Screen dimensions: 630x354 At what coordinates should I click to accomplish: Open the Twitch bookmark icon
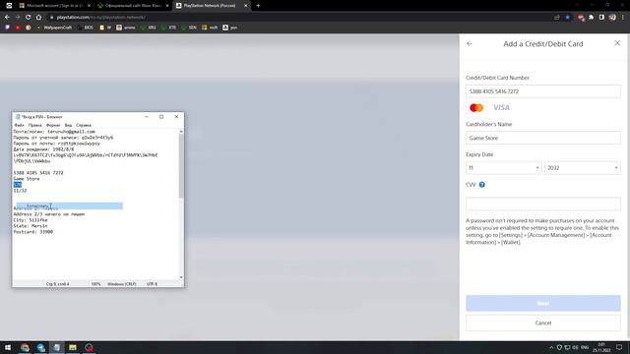7,28
